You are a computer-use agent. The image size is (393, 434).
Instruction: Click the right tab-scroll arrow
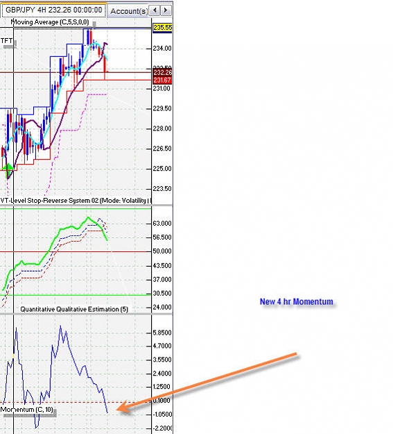click(x=166, y=10)
